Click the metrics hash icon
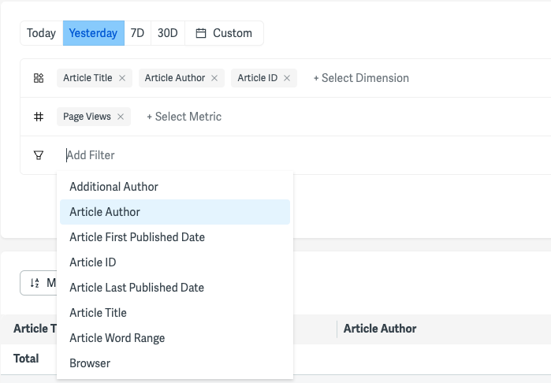Viewport: 551px width, 383px height. click(x=39, y=117)
